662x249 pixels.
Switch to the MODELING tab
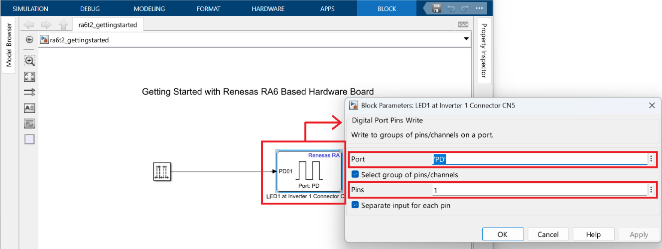[x=149, y=8]
